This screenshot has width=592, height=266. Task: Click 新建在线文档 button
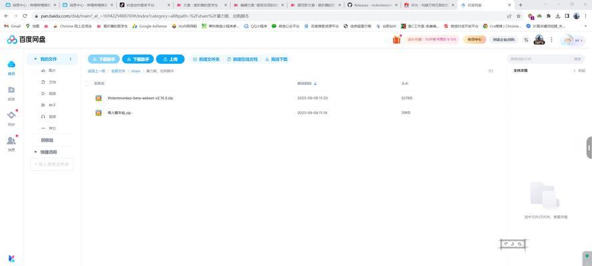pyautogui.click(x=242, y=59)
